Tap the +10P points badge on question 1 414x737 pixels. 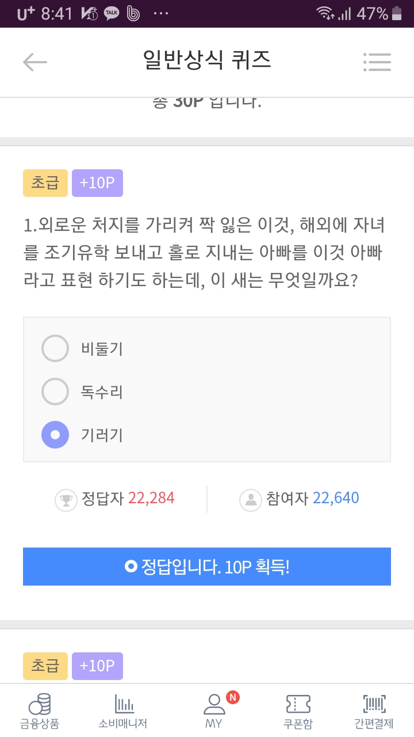pos(97,183)
